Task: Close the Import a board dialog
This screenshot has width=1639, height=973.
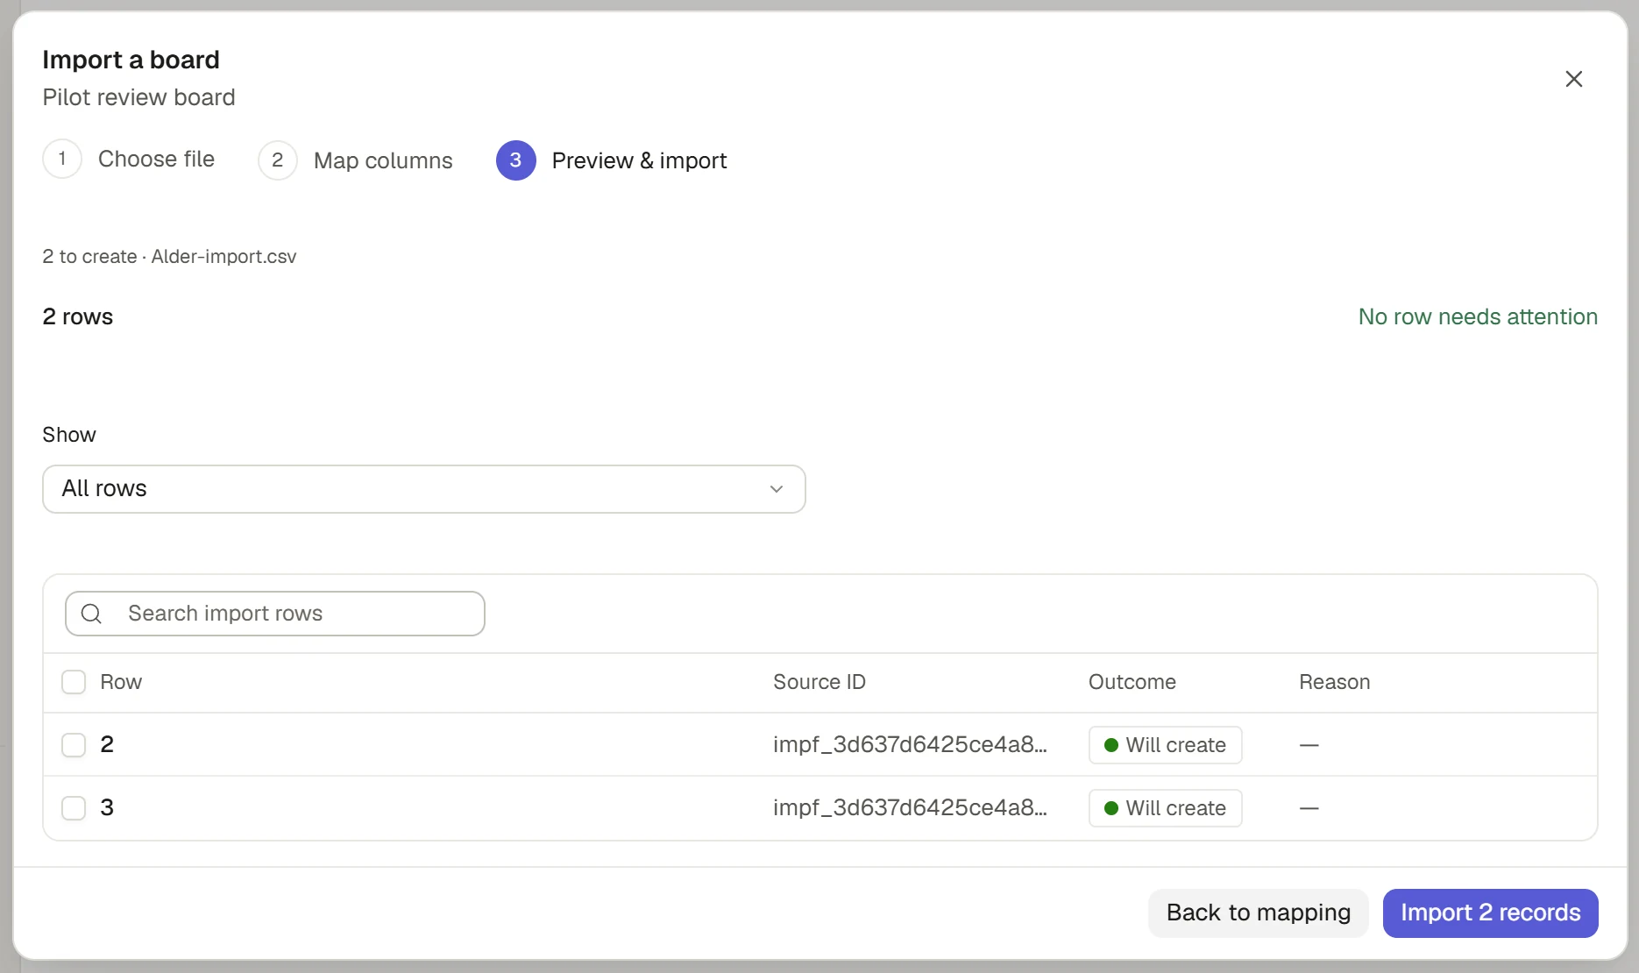Action: 1573,79
